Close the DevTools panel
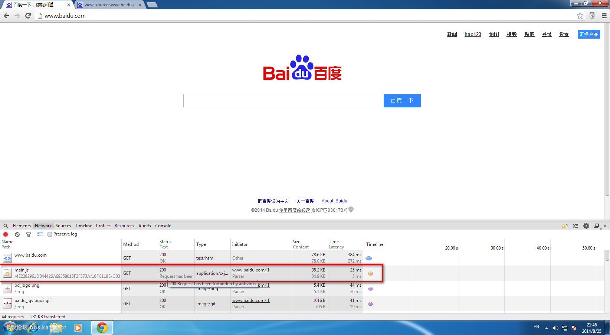 (x=605, y=226)
